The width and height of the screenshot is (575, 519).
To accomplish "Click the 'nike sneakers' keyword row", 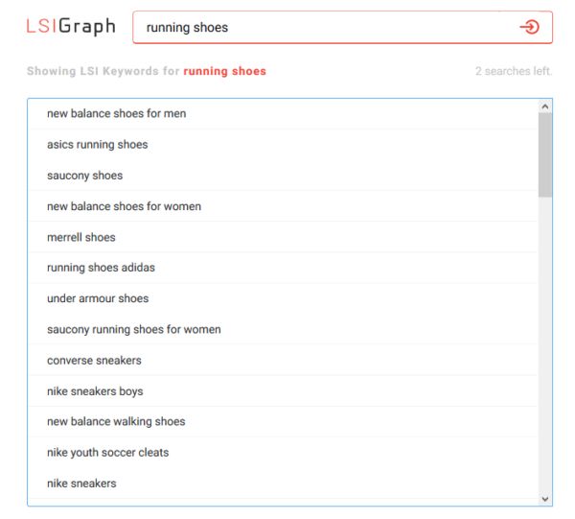I will 81,484.
